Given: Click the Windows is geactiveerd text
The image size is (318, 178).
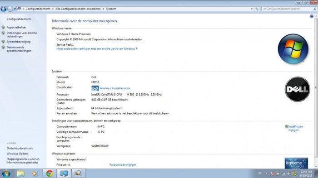Looking at the screenshot, I should [71, 159].
